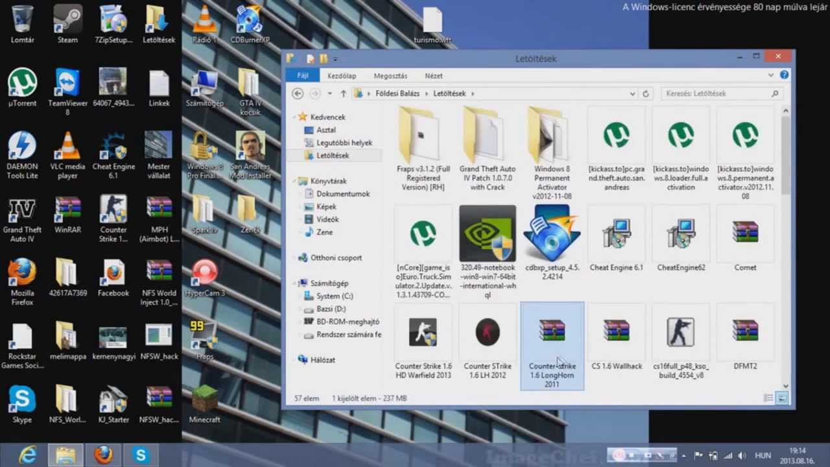Launch TeamViewer 8 from desktop
The image size is (830, 467).
[67, 91]
